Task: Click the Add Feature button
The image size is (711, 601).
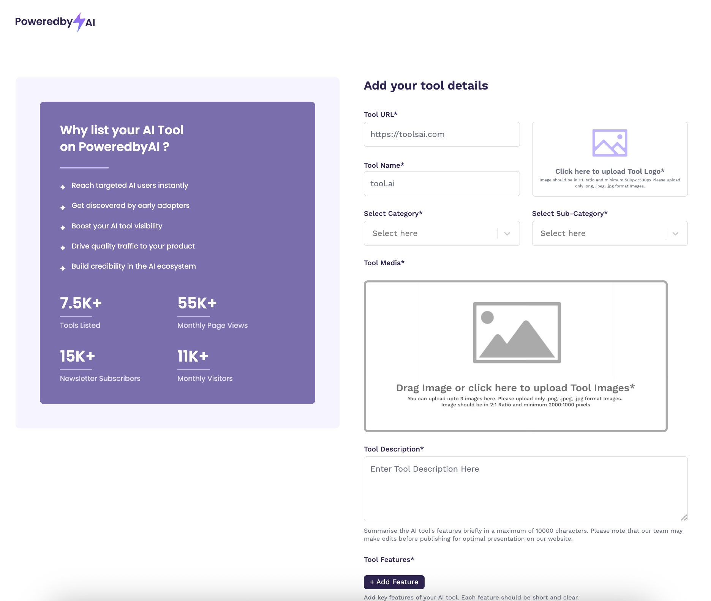Action: [x=394, y=582]
